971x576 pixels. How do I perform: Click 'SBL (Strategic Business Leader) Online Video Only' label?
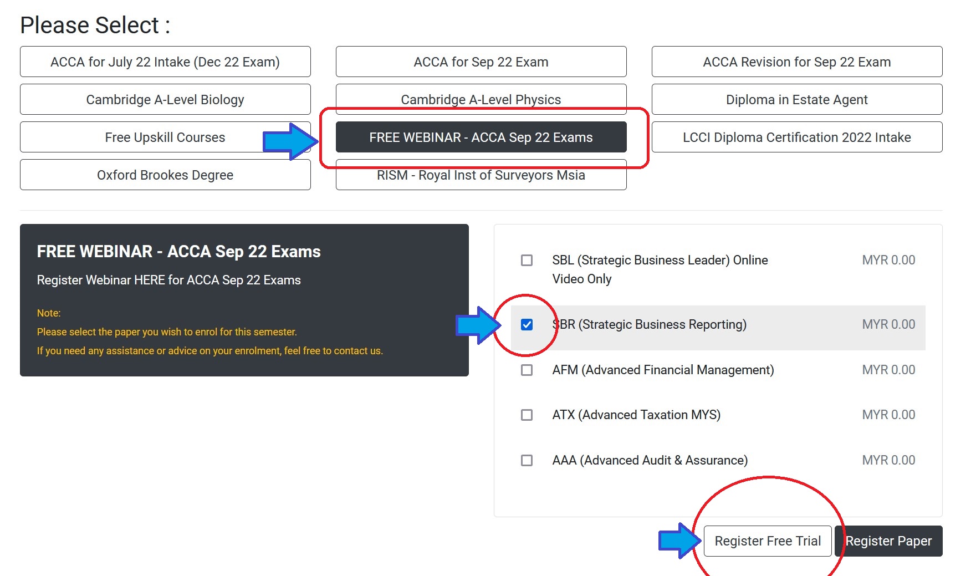(660, 269)
